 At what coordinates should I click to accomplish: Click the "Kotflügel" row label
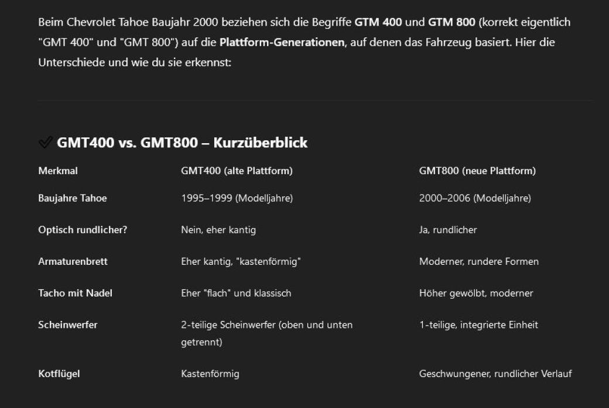point(59,374)
